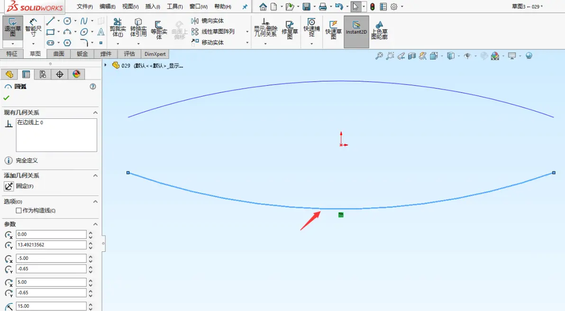Image resolution: width=565 pixels, height=311 pixels.
Task: Select the Sketch Fillet tool
Action: (84, 43)
